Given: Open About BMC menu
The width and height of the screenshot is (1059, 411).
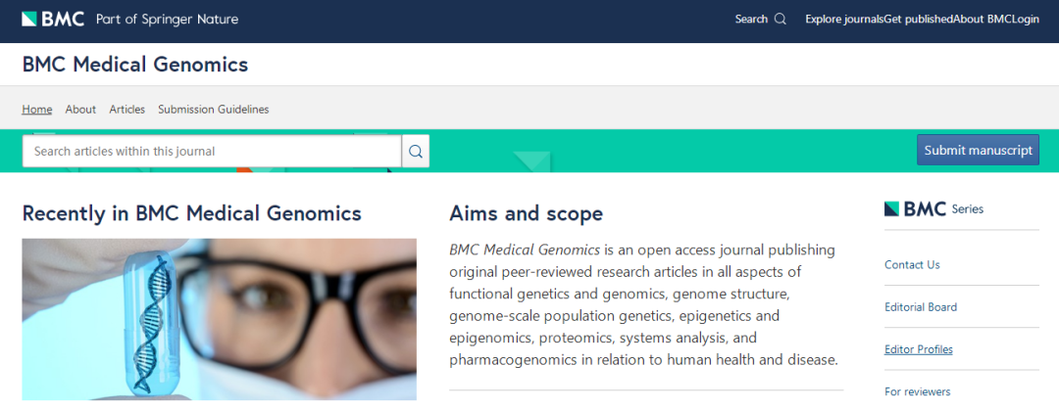Looking at the screenshot, I should click(982, 19).
